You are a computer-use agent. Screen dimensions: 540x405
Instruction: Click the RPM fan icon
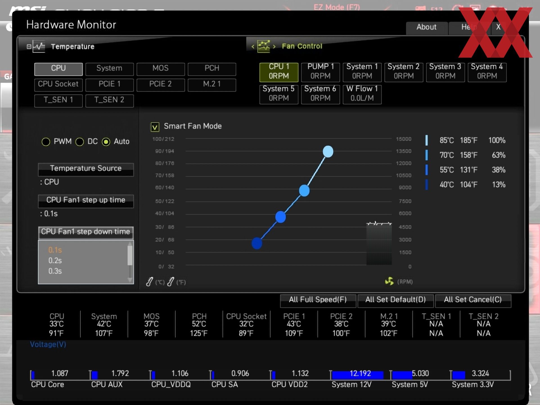point(389,281)
